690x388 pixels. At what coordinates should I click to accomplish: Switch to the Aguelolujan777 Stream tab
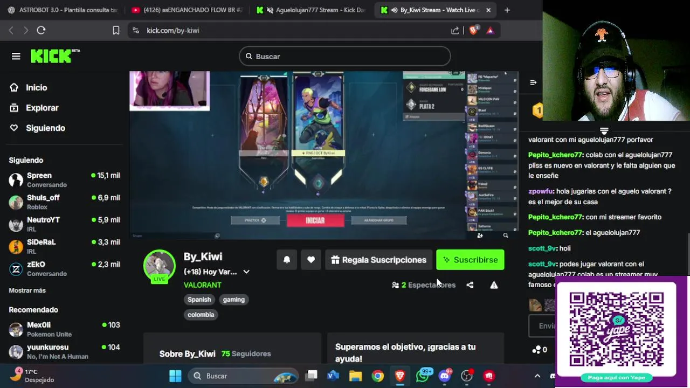[312, 10]
